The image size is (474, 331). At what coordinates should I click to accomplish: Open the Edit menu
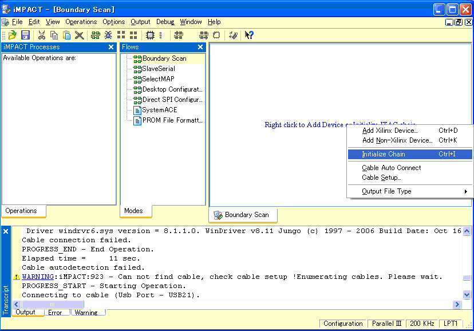[34, 22]
